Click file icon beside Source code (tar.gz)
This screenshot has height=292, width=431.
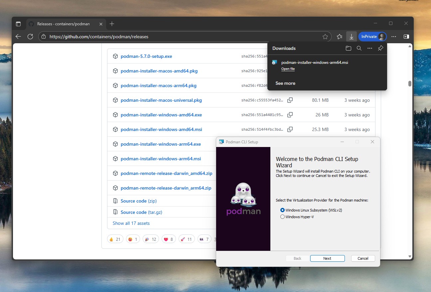click(x=115, y=212)
